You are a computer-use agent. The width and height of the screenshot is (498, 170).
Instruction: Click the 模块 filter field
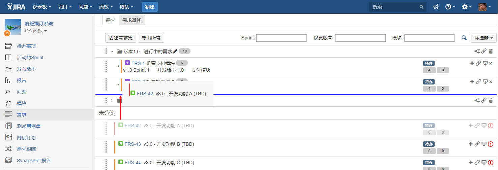tap(430, 38)
